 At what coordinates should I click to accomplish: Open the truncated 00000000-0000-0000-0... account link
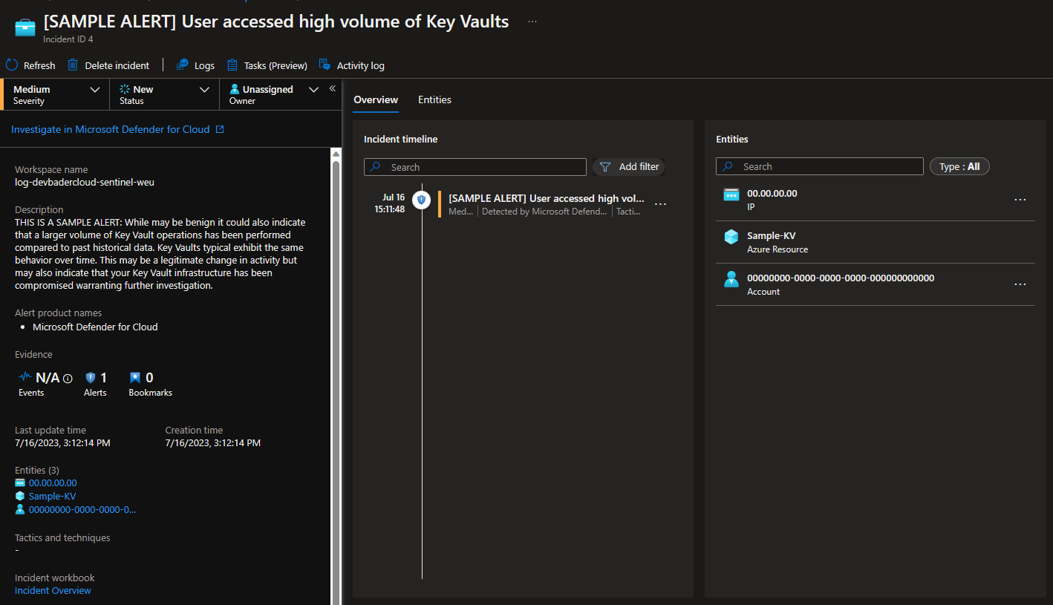(x=82, y=509)
